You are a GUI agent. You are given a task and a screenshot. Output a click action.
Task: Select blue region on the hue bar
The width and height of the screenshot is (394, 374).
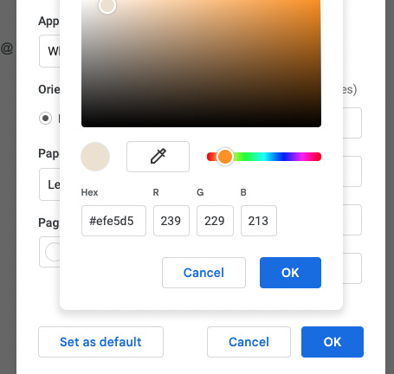pyautogui.click(x=284, y=157)
